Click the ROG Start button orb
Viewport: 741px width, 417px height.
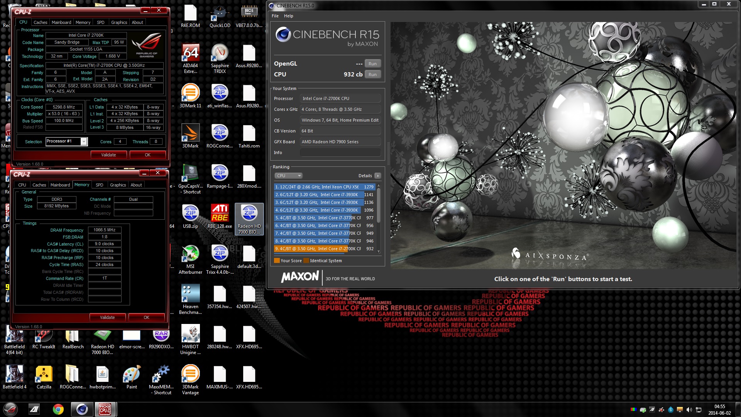coord(10,409)
